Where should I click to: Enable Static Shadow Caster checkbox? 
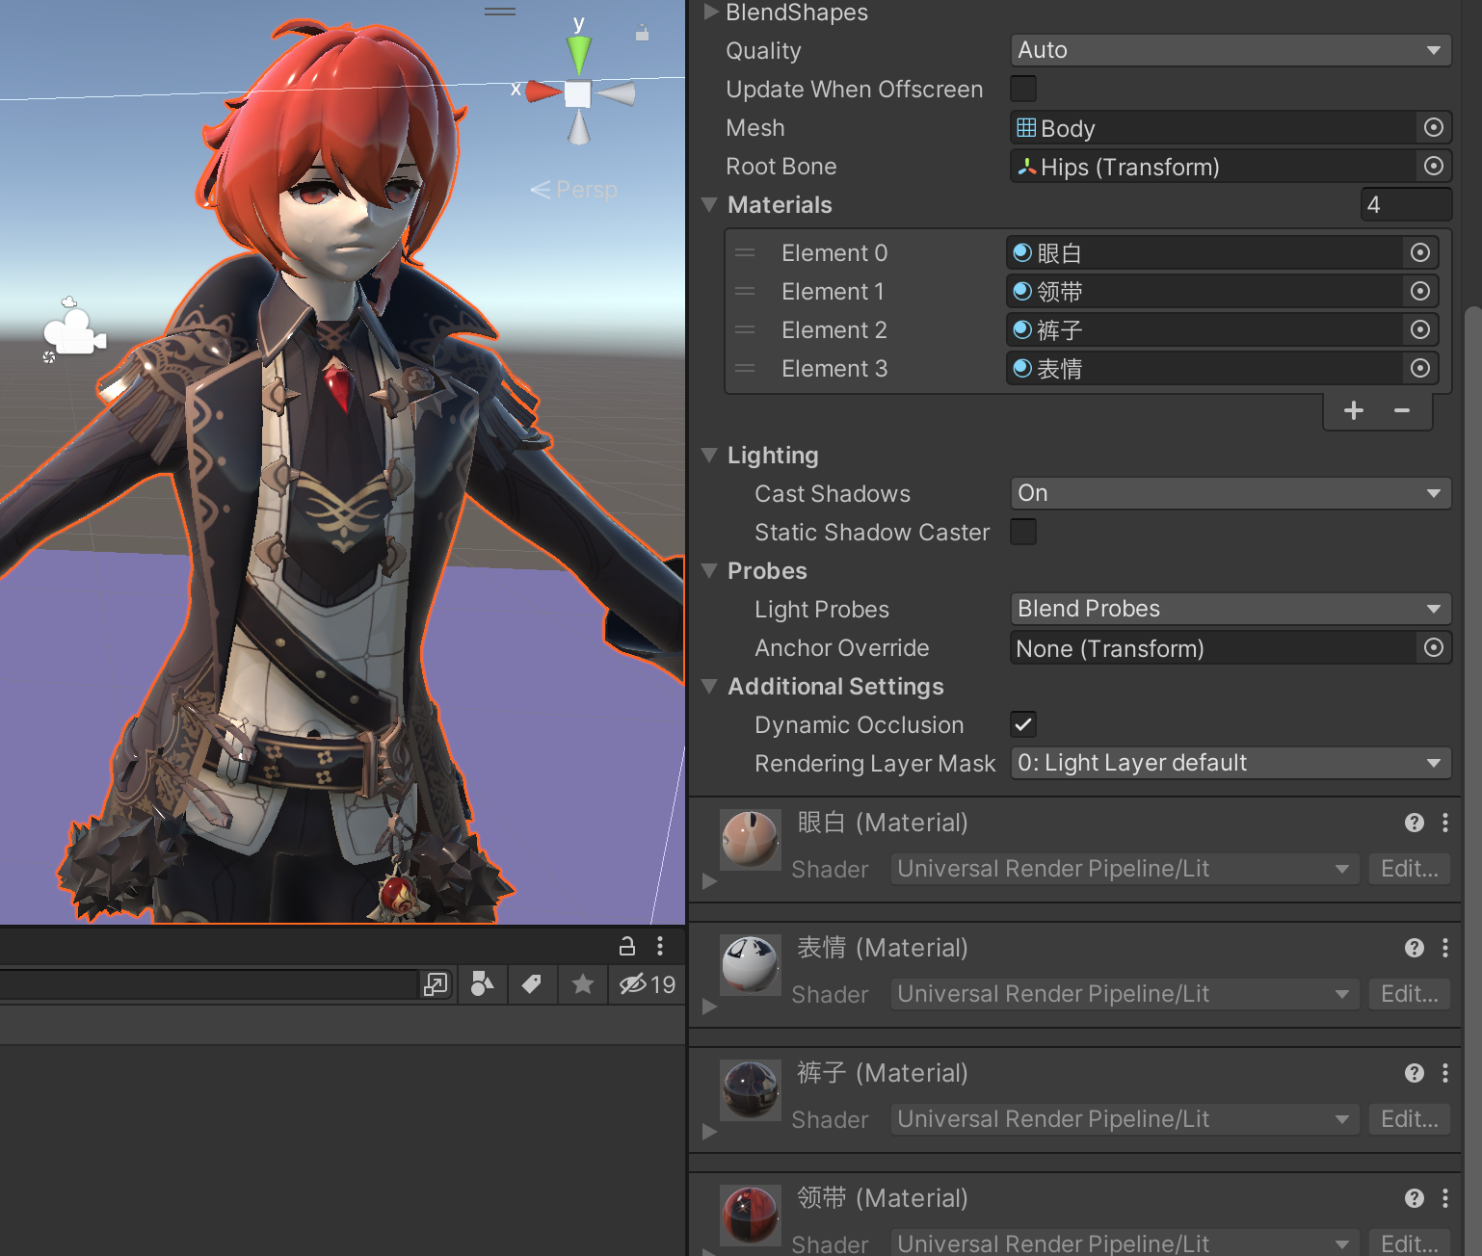(x=1023, y=532)
